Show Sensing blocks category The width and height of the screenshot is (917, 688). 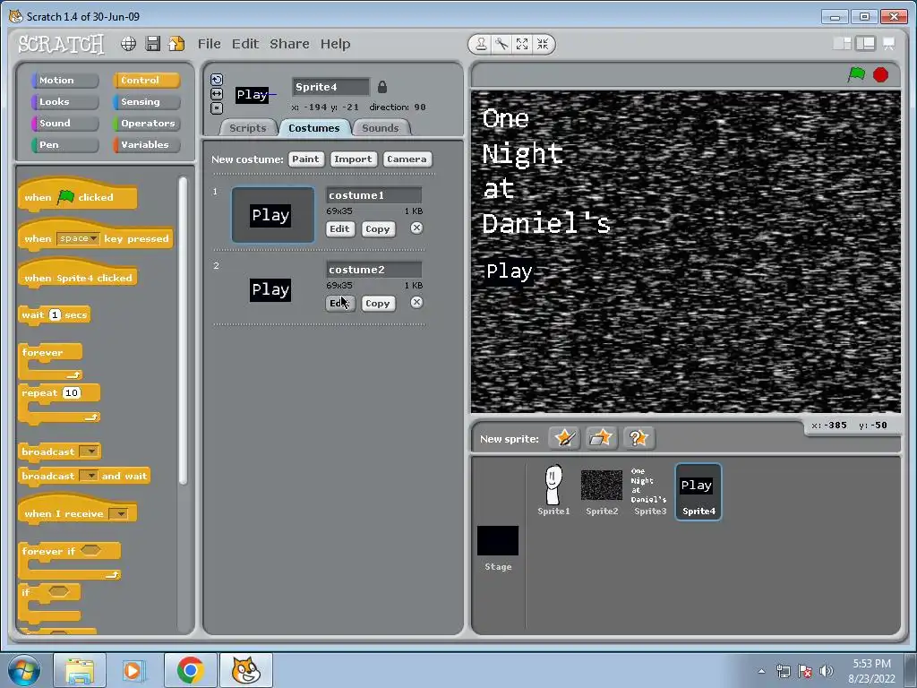(146, 102)
